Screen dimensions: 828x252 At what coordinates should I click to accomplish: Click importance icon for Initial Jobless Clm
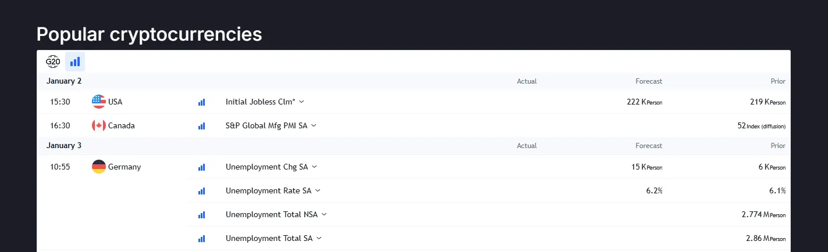coord(202,102)
